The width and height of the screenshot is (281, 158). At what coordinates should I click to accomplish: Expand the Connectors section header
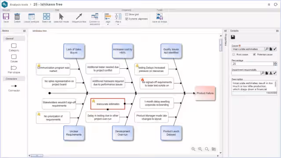[x=14, y=79]
